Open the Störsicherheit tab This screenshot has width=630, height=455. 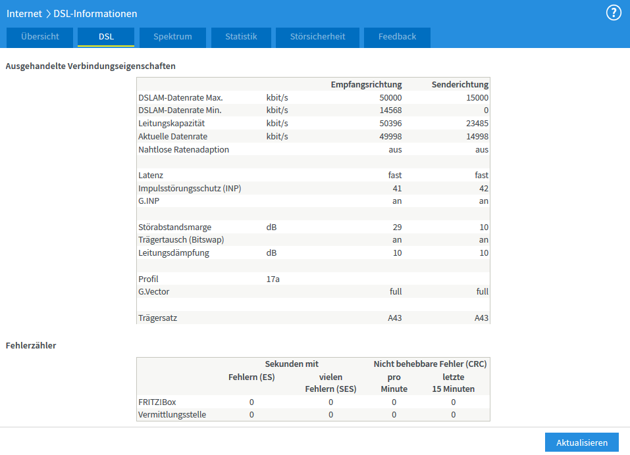317,37
